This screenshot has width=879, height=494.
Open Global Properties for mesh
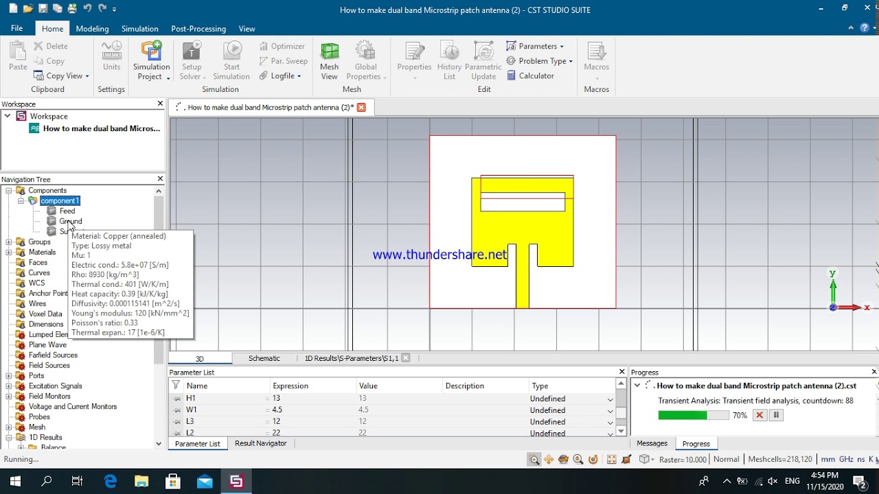365,60
